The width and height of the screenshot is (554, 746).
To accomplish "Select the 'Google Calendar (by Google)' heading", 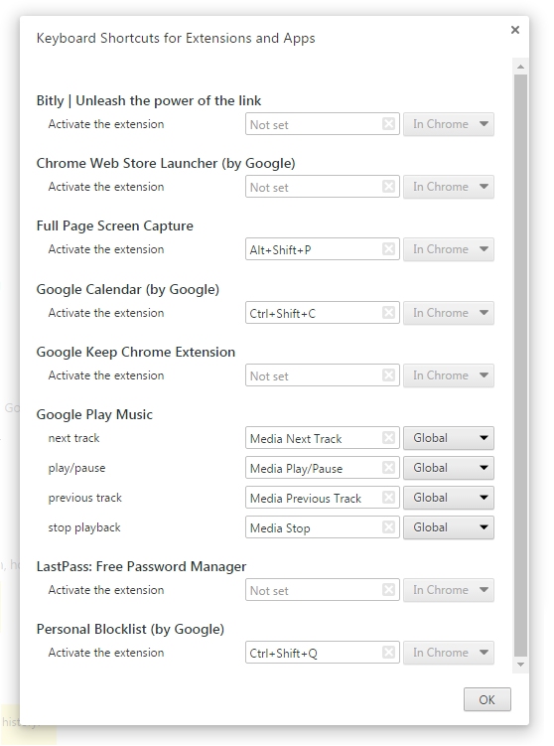I will coord(128,289).
